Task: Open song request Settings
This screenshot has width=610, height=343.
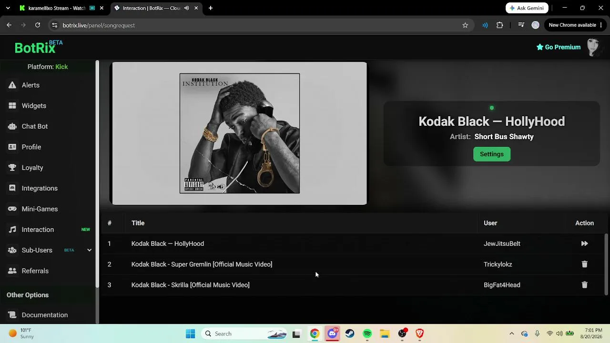Action: 492,154
